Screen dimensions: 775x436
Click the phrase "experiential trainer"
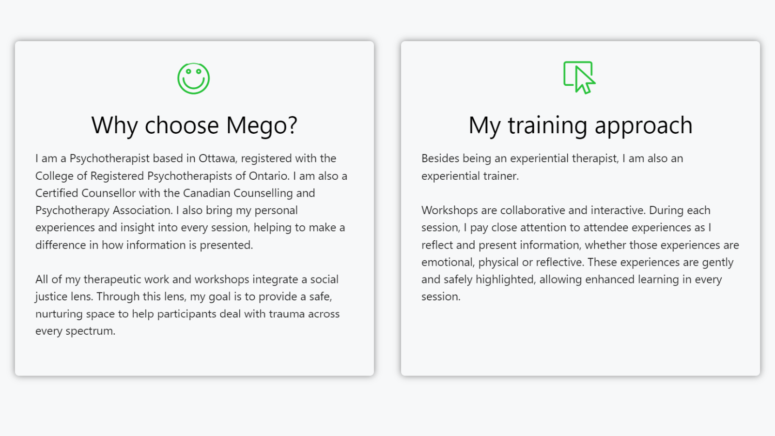coord(469,176)
